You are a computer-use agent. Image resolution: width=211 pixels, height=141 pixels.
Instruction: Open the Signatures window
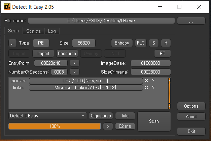[x=101, y=116]
